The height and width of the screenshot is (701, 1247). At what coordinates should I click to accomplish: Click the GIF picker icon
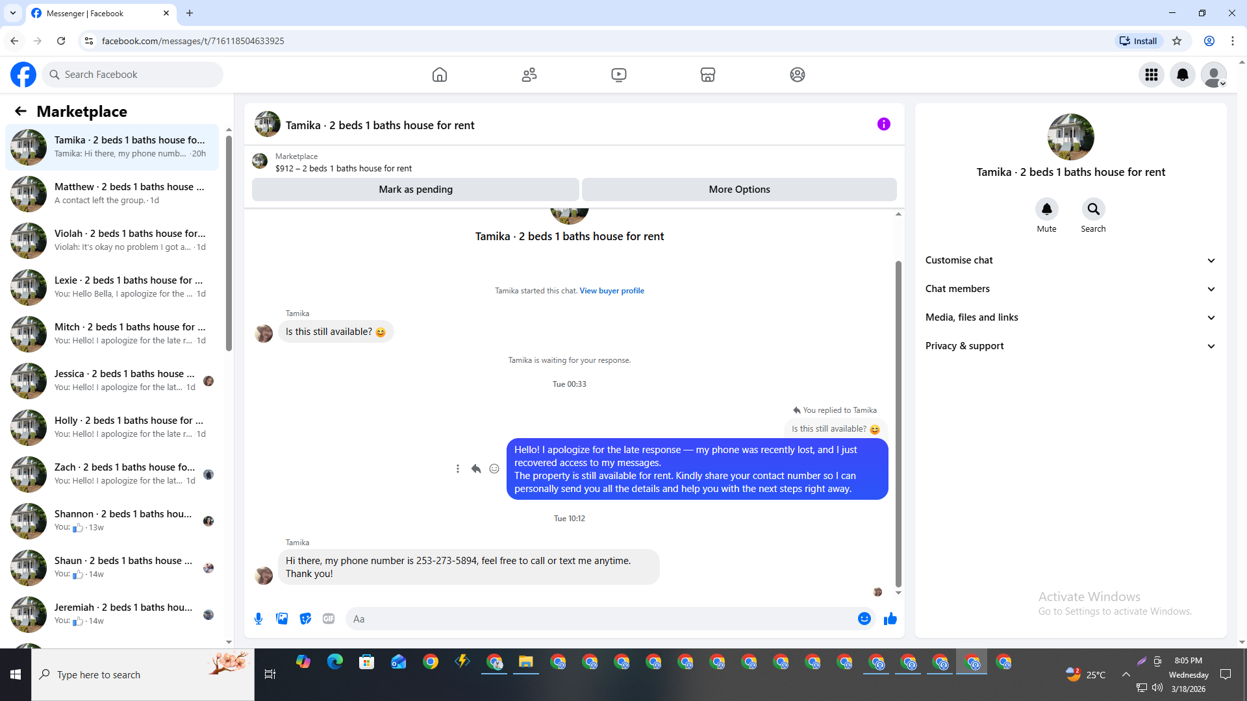click(329, 619)
